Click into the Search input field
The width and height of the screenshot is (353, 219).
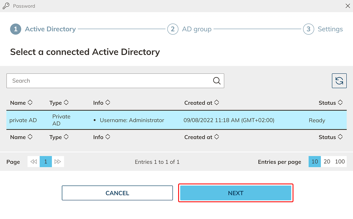110,81
